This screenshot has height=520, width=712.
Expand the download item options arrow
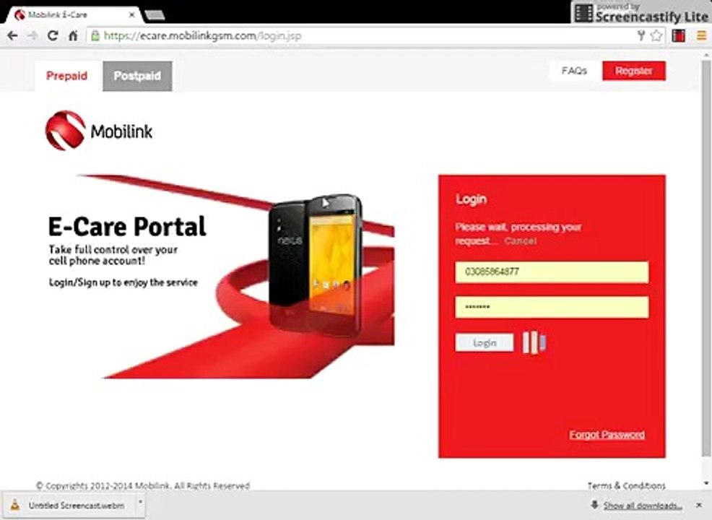(140, 502)
